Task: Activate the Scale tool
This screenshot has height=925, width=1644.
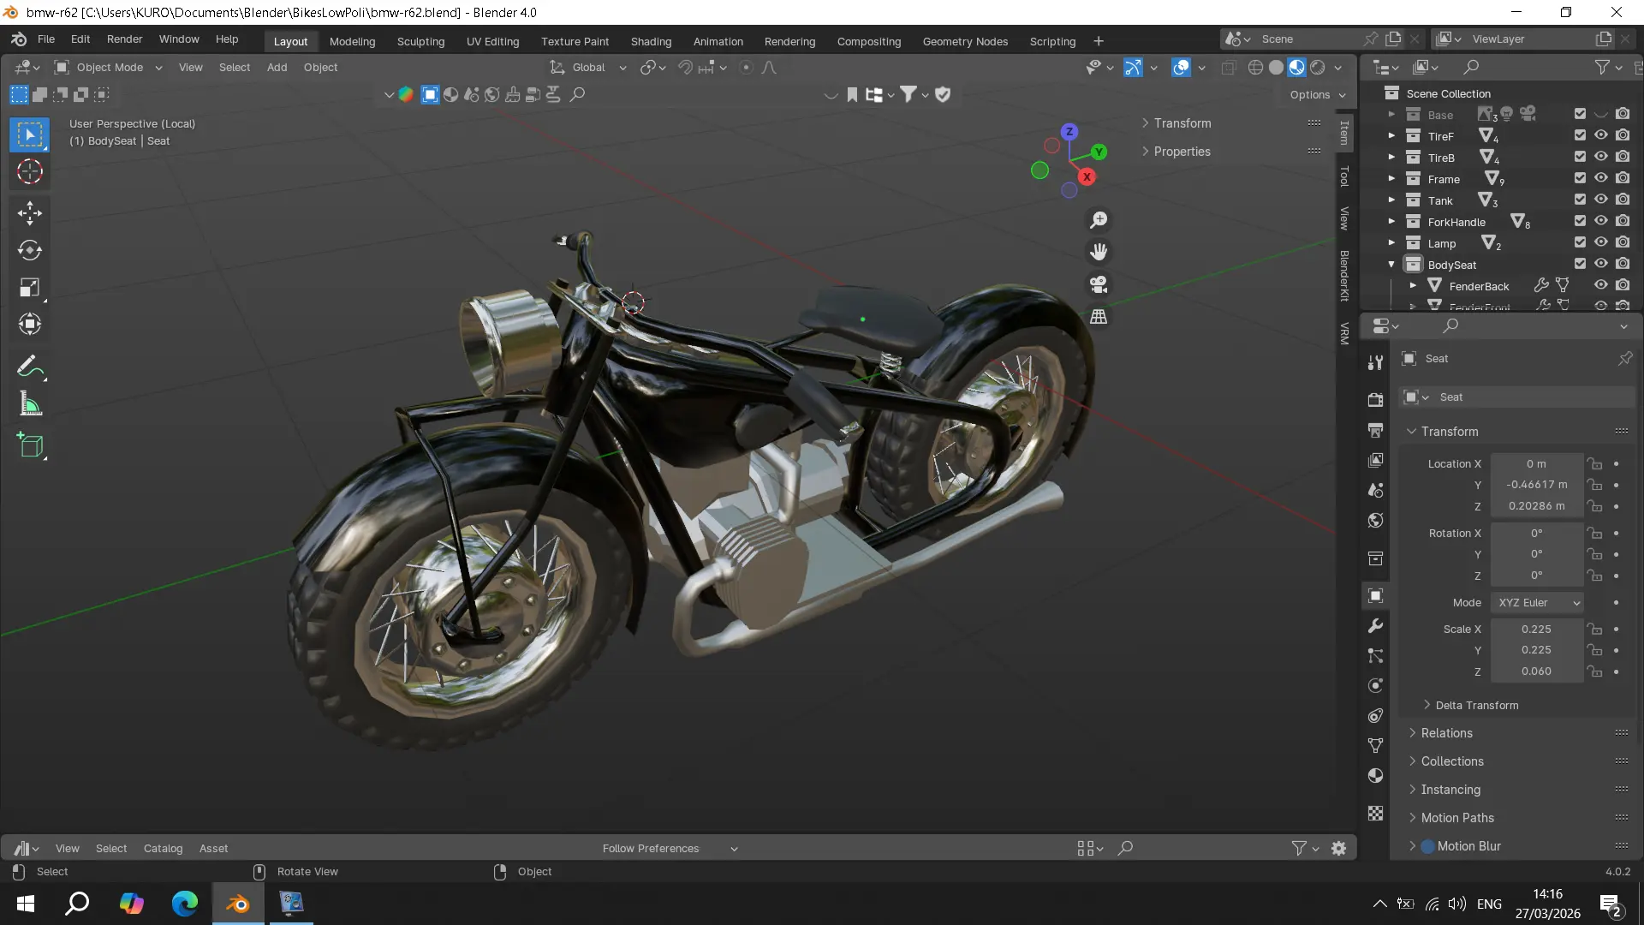Action: (30, 288)
